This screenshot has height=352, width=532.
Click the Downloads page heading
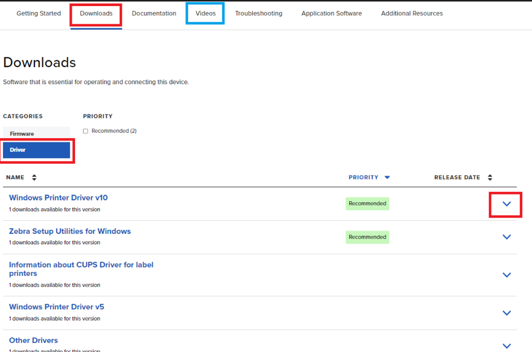coord(40,63)
